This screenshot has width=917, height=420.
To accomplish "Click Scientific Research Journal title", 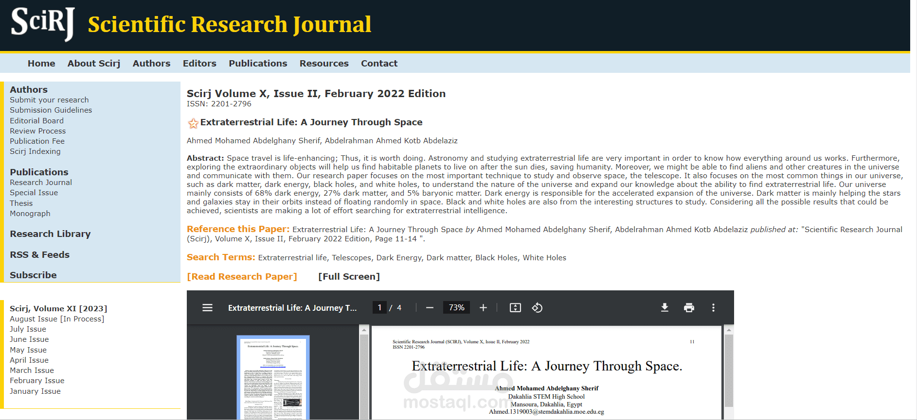I will [x=230, y=24].
